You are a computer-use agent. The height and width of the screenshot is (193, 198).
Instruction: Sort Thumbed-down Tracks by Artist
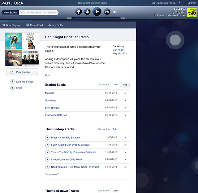(108, 191)
